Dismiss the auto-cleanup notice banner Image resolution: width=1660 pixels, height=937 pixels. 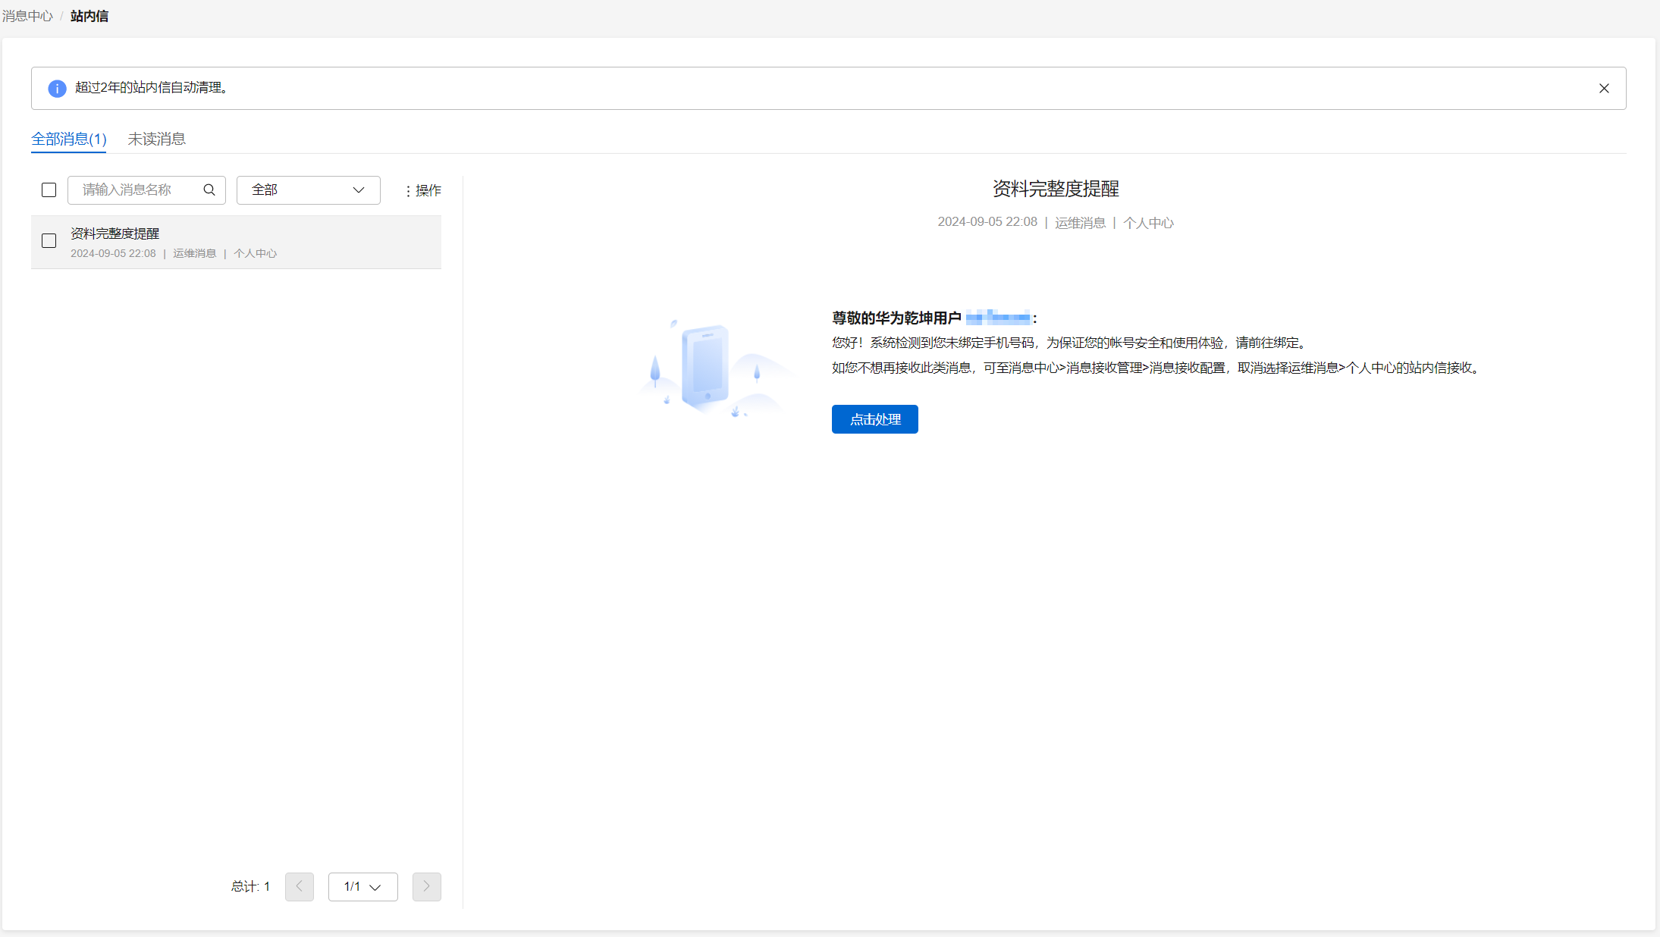(1604, 89)
